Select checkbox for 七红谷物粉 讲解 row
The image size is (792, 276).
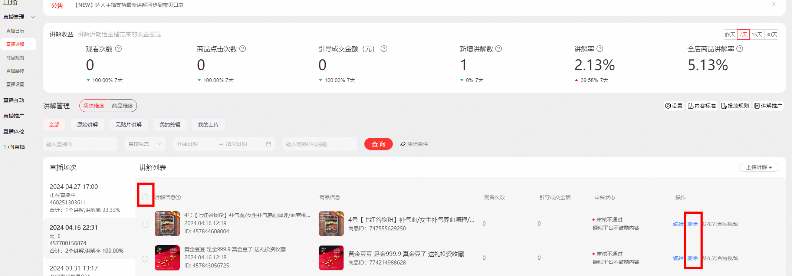[145, 225]
